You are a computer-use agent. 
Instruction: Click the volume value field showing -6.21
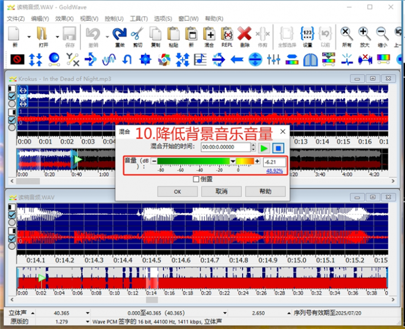pyautogui.click(x=275, y=162)
